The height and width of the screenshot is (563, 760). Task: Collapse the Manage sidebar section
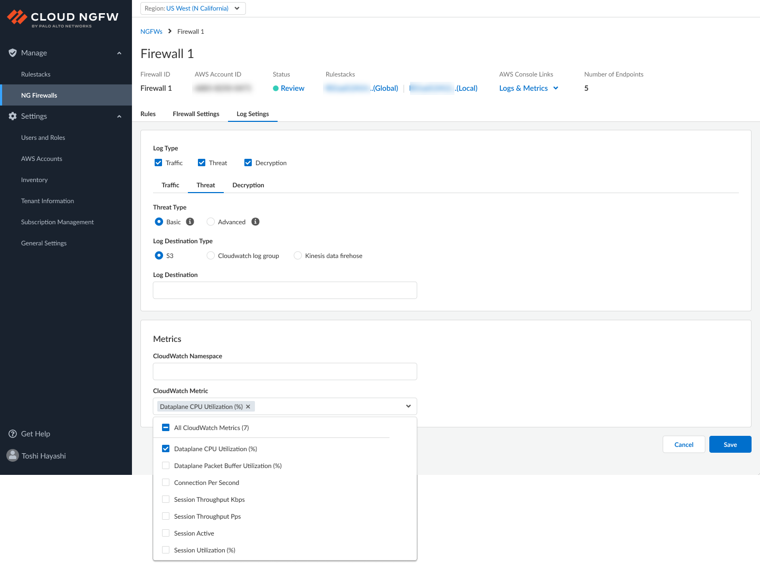point(119,53)
